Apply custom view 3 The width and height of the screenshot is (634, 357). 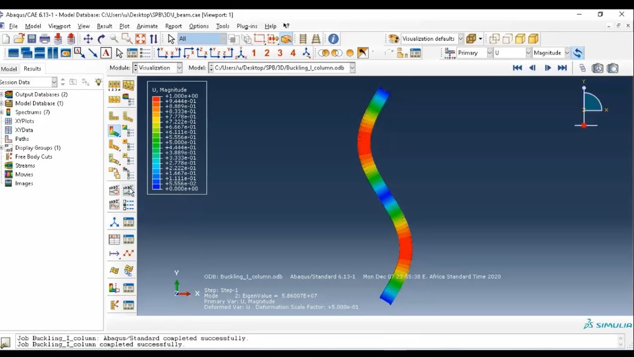coord(280,53)
